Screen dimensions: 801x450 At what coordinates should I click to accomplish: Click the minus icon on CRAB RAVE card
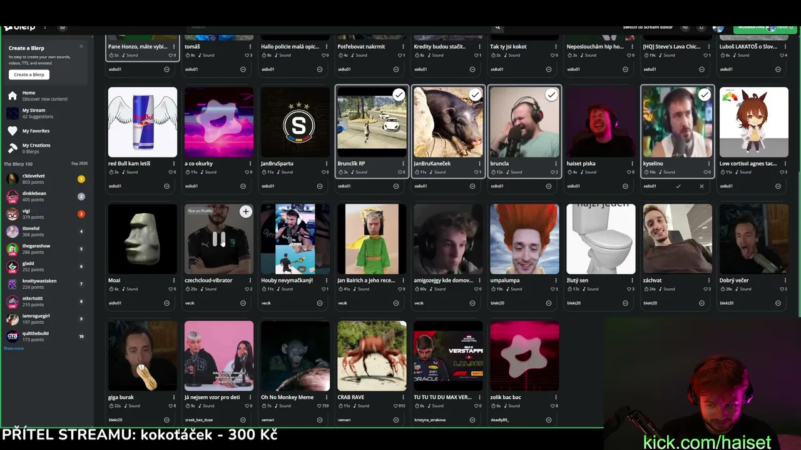point(395,420)
